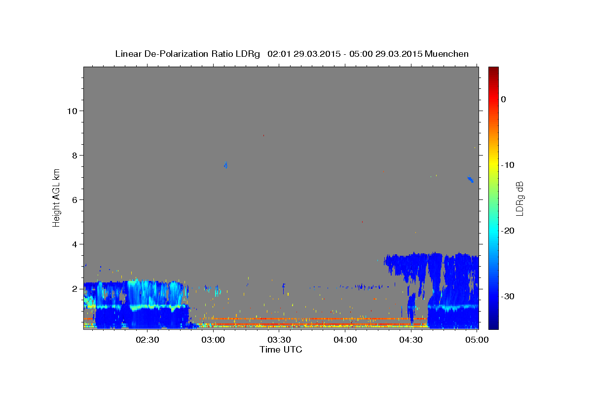Viewport: 592px width, 395px height.
Task: Click the 04:00 time tick label
Action: click(x=345, y=340)
